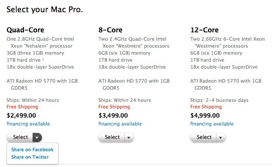Click Free Shipping for 8-Core model
The width and height of the screenshot is (272, 167).
[114, 107]
